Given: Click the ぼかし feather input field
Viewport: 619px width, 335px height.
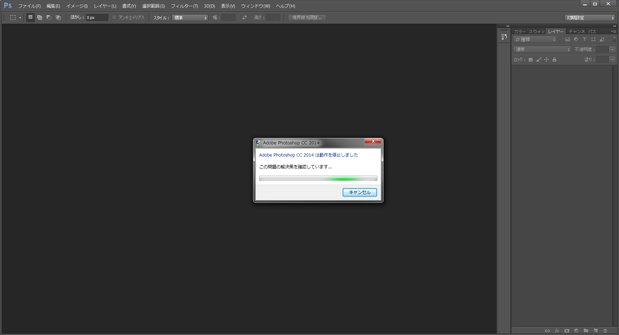Looking at the screenshot, I should [97, 18].
